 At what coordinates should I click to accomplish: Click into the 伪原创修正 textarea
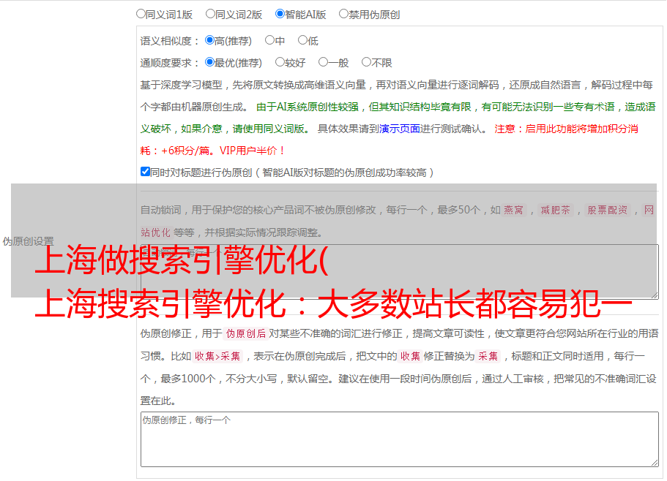click(400, 439)
